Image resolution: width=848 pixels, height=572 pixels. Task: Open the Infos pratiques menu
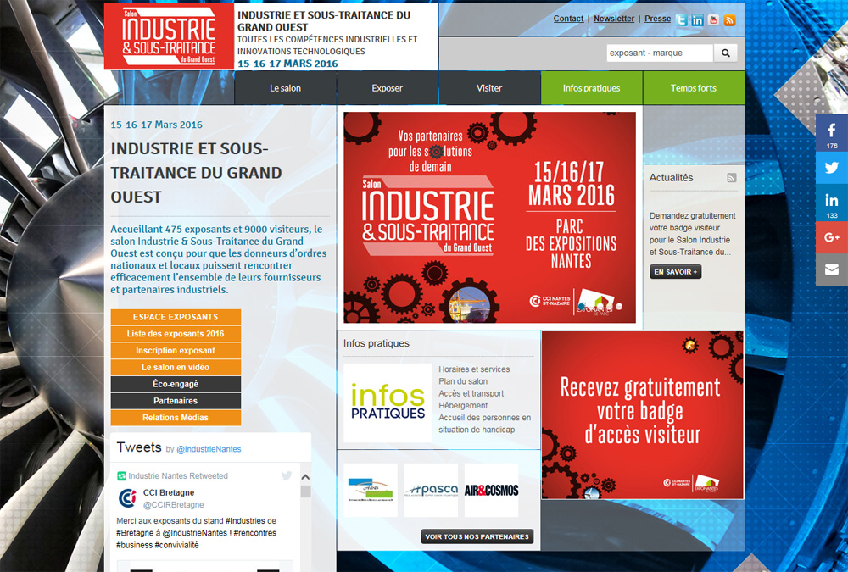coord(592,88)
